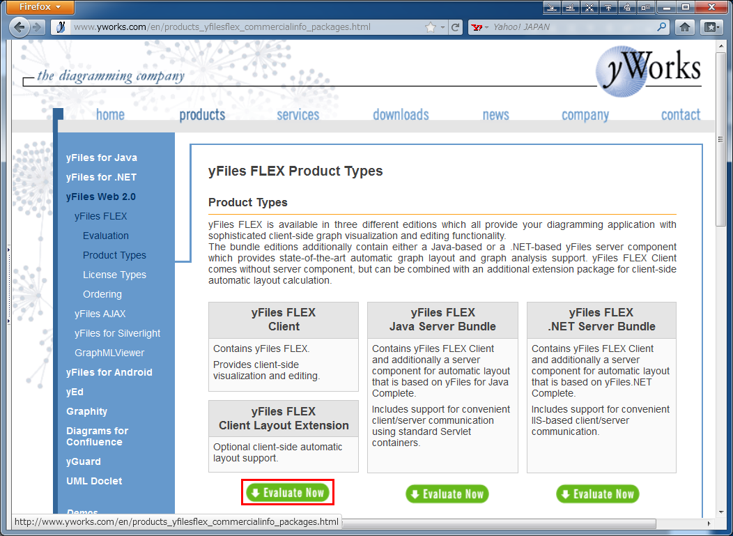Open the news navigation tab
Viewport: 733px width, 536px height.
click(x=495, y=114)
